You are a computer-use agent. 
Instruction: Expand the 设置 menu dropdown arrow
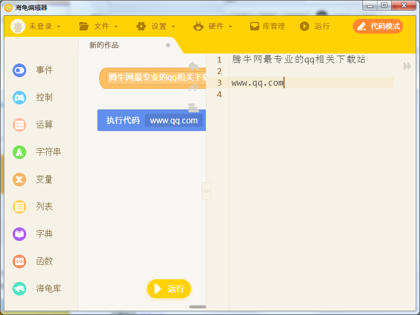173,27
